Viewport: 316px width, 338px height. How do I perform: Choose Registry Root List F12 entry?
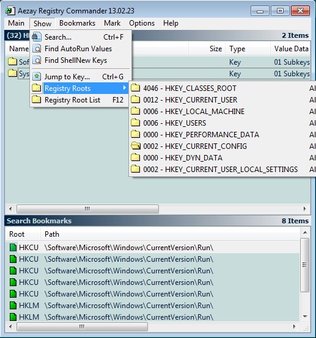click(x=81, y=100)
